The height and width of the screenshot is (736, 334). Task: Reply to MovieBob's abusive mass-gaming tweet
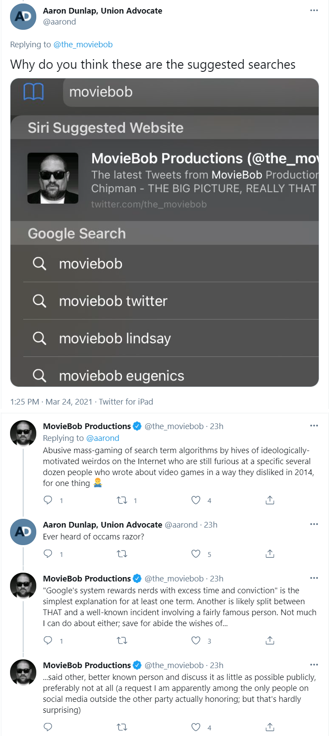point(48,500)
